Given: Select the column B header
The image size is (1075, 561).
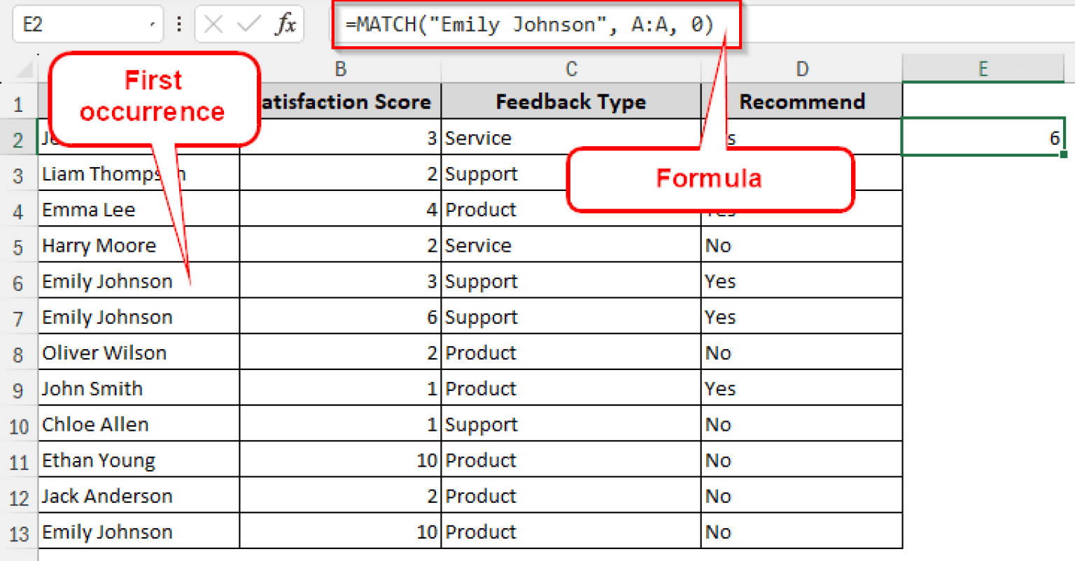Looking at the screenshot, I should tap(340, 69).
